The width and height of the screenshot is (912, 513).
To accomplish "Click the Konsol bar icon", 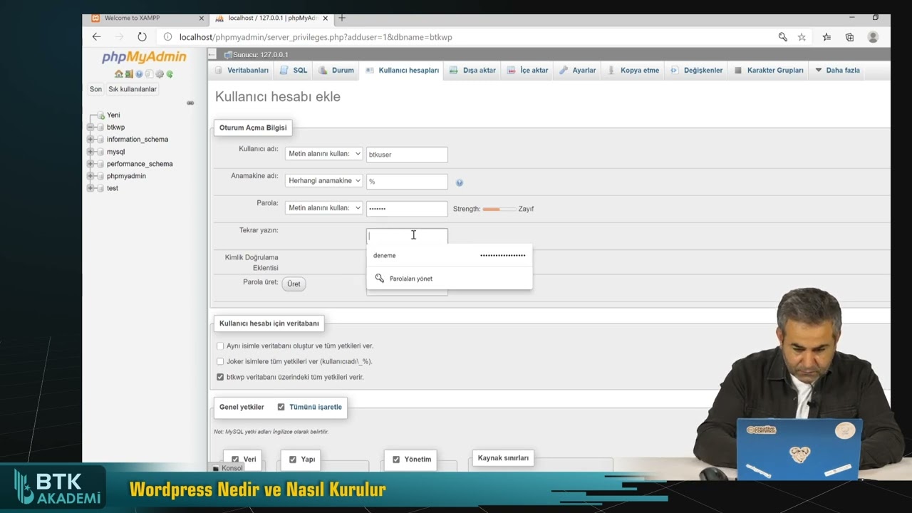I will coord(216,468).
